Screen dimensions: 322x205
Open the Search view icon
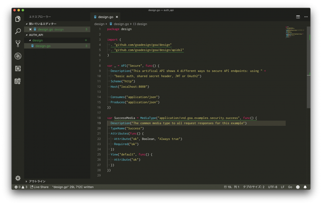(x=18, y=31)
